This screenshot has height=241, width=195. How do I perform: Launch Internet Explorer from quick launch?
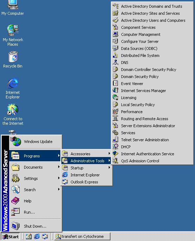[x=37, y=236]
